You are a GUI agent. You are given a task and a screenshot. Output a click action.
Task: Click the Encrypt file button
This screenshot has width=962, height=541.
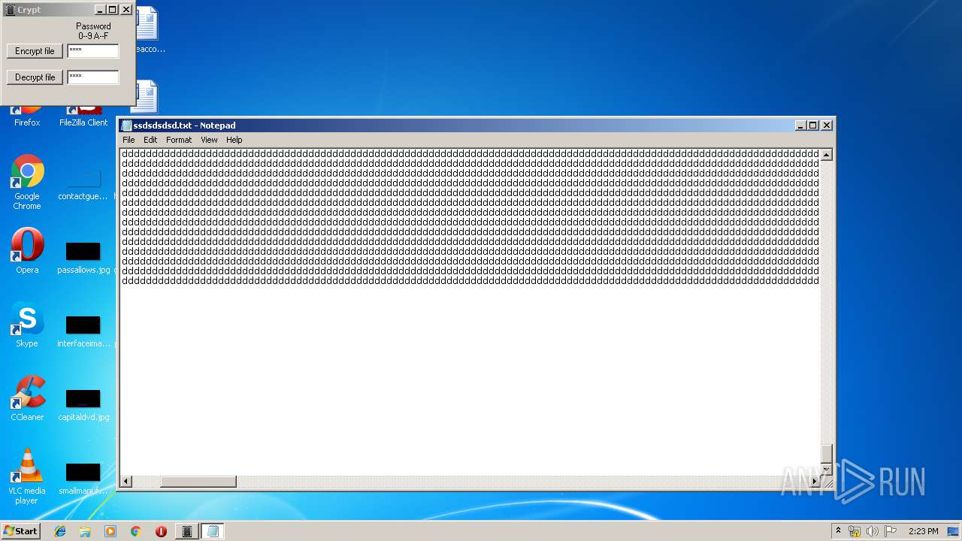tap(35, 51)
